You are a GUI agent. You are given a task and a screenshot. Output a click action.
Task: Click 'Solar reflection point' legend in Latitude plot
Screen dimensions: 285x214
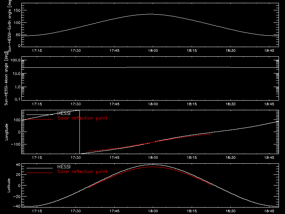82,172
